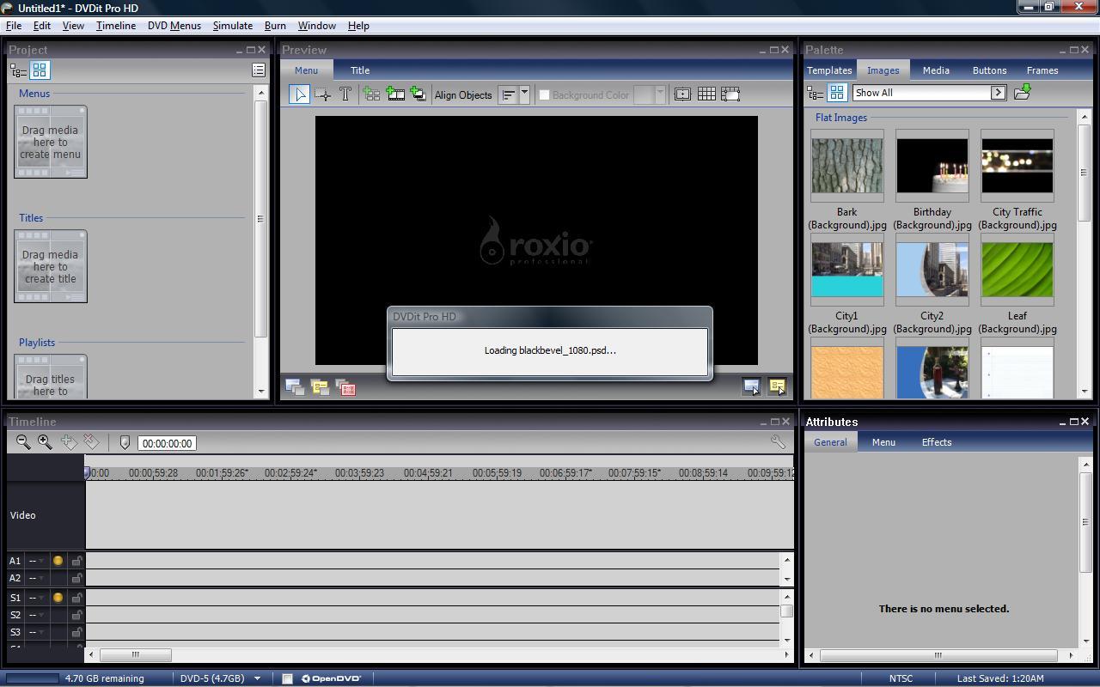1100x687 pixels.
Task: Click the red stacked states icon below preview
Action: pos(345,387)
